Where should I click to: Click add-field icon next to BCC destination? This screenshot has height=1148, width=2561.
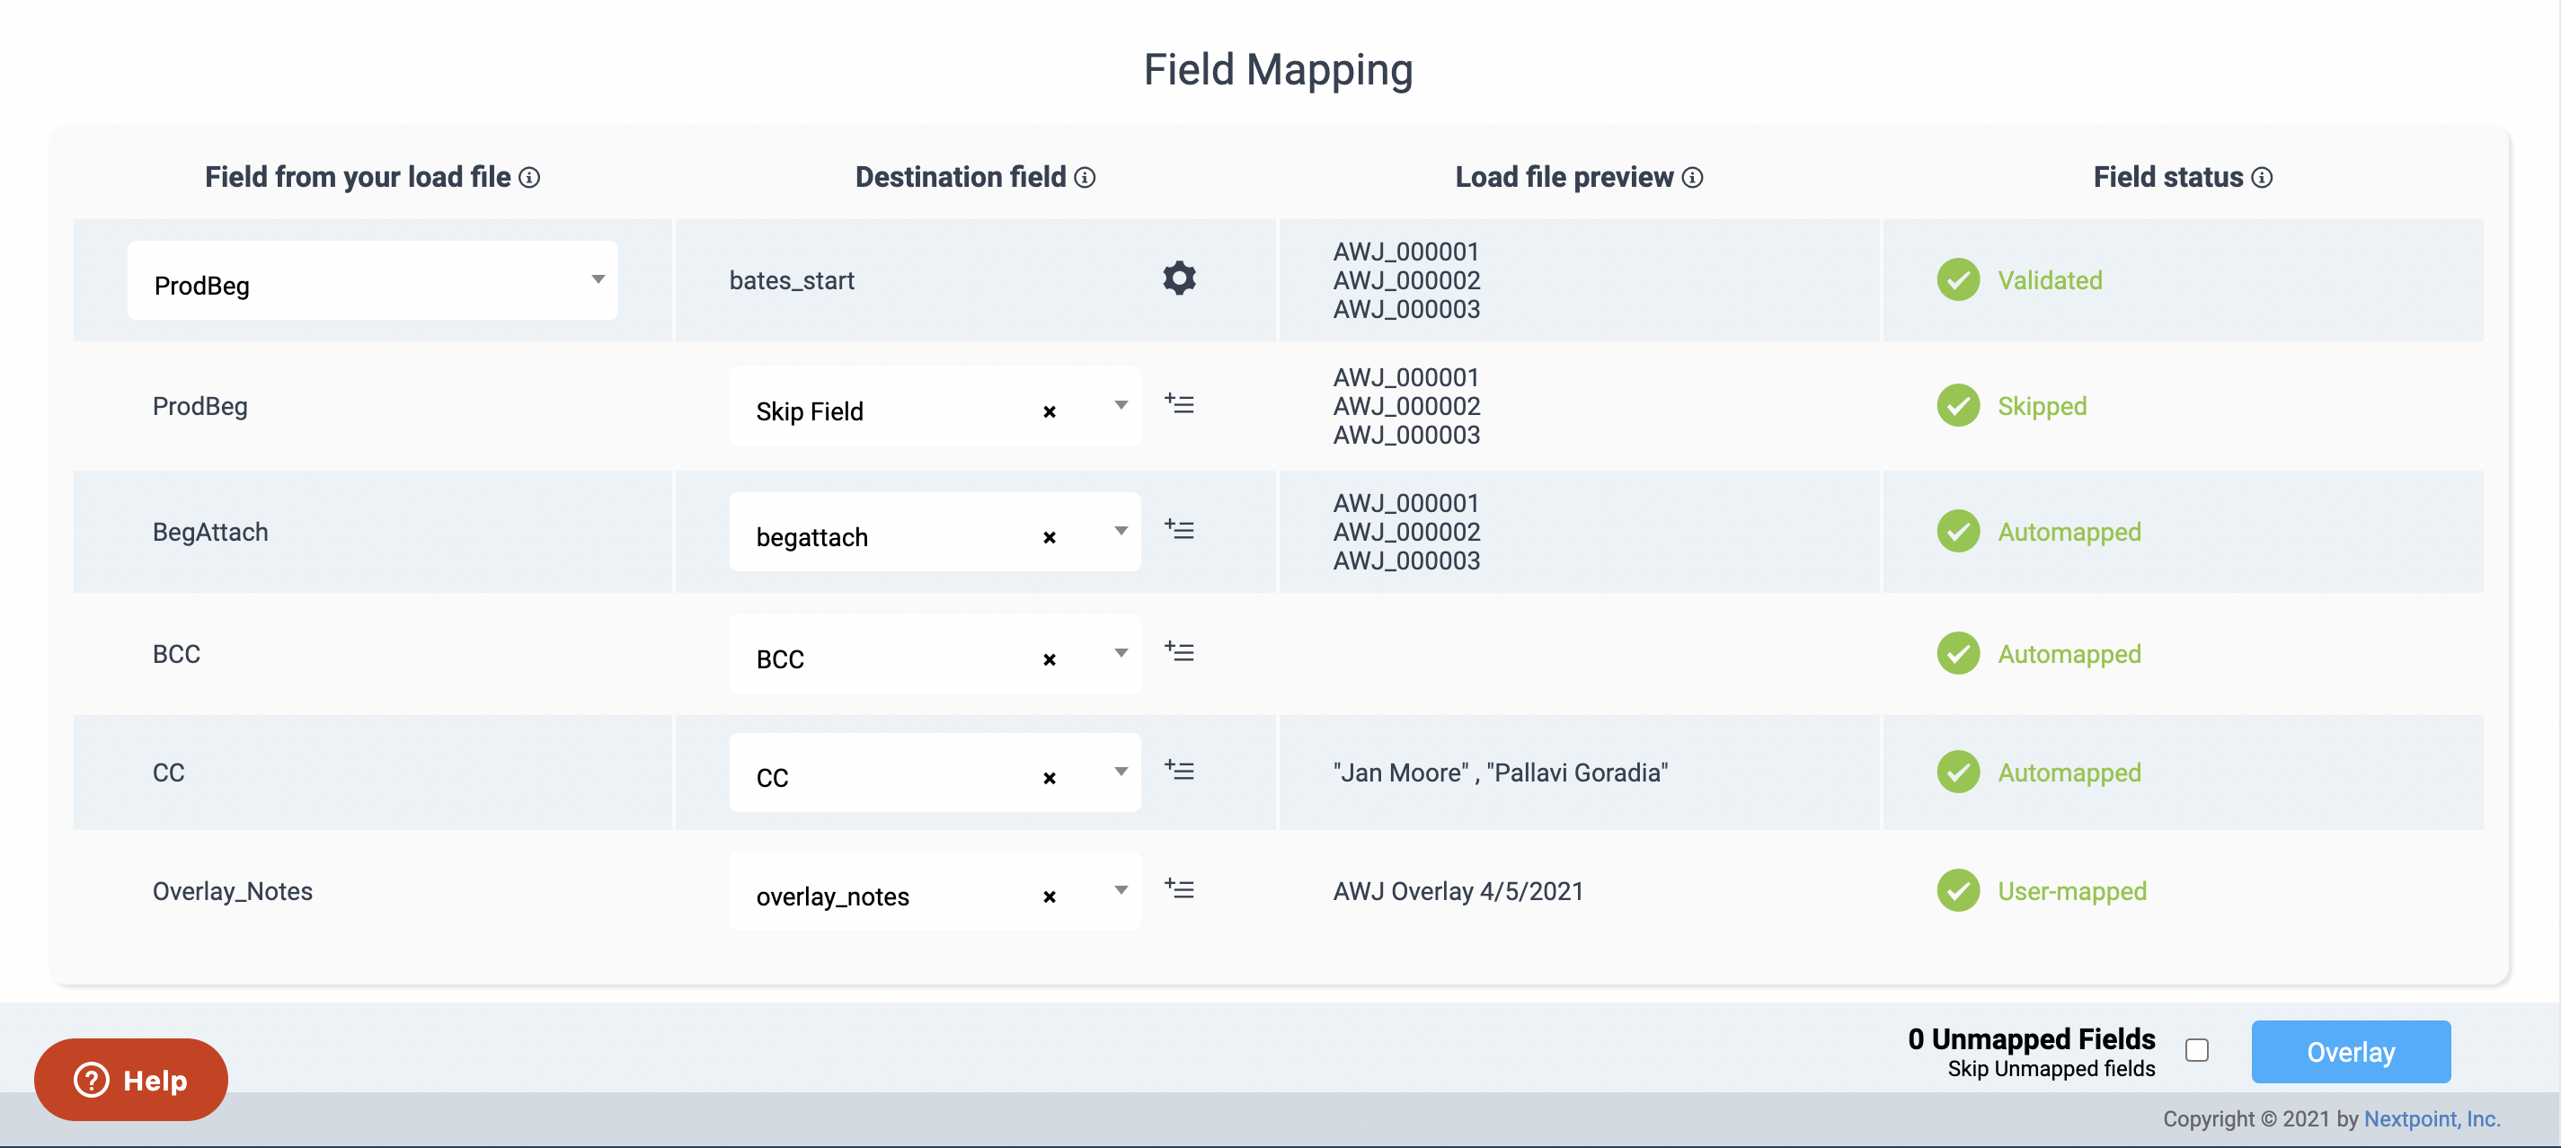coord(1179,652)
